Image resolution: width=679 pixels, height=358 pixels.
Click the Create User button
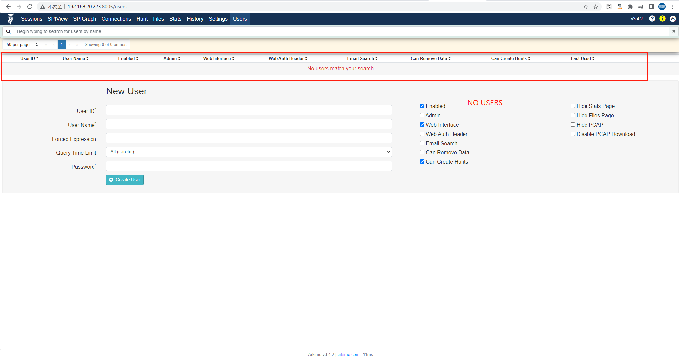tap(125, 180)
